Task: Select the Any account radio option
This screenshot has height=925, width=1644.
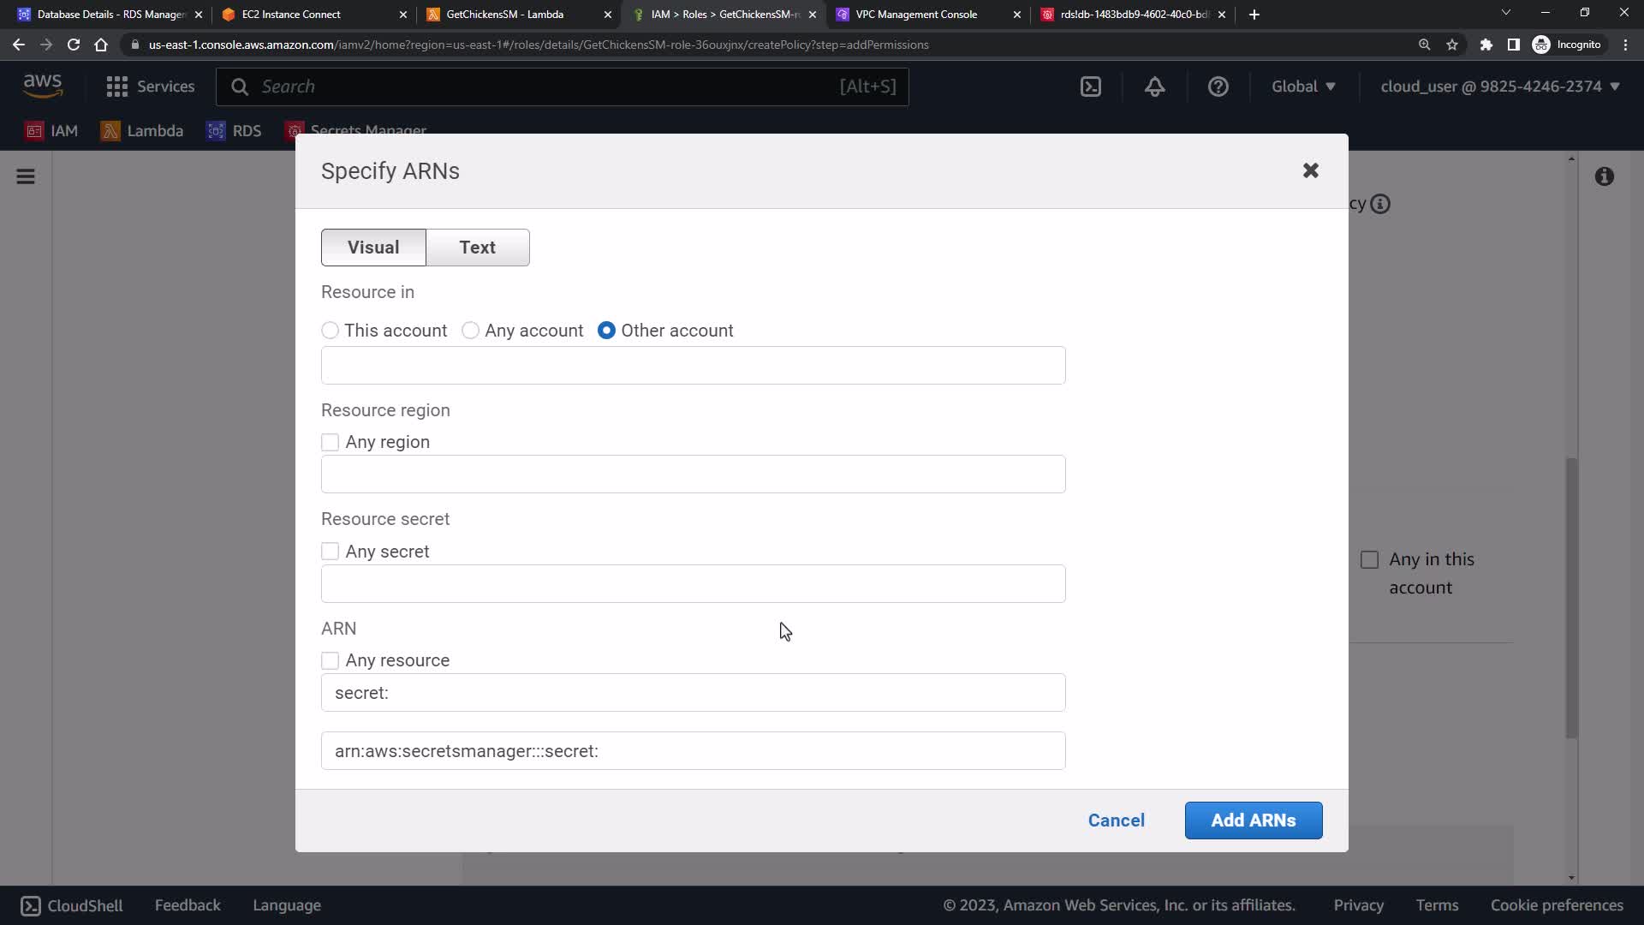Action: 470,331
